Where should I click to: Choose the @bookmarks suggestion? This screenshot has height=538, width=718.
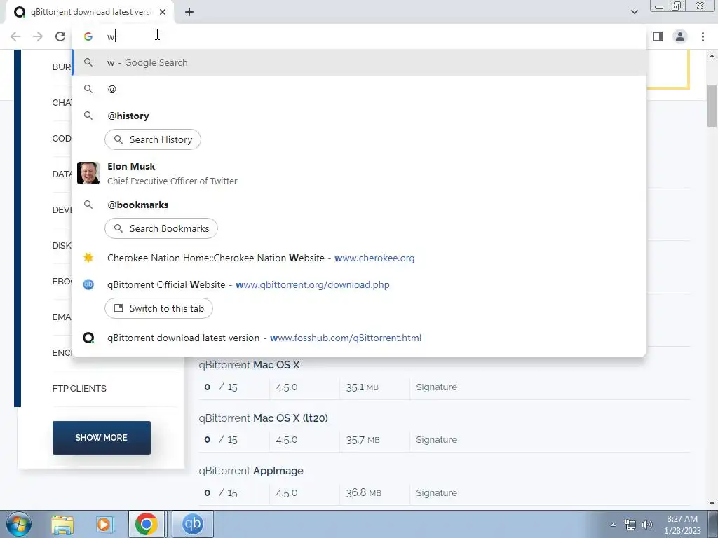[360, 205]
